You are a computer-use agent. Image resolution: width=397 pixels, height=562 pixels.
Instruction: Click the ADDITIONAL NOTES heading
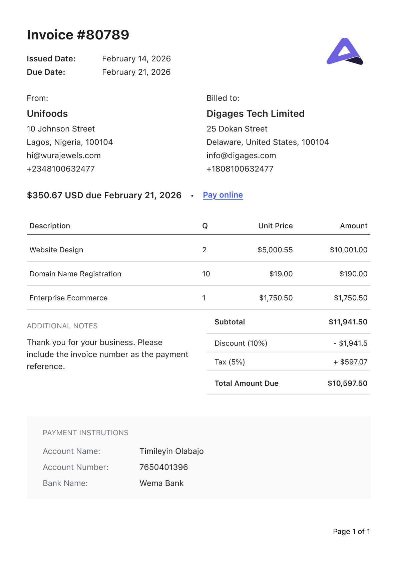[62, 326]
